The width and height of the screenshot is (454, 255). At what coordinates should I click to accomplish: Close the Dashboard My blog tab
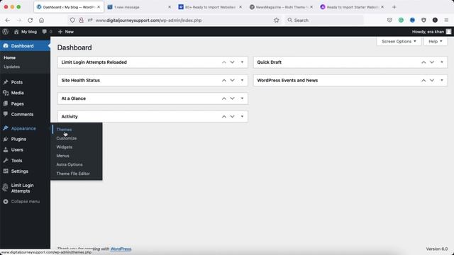pyautogui.click(x=99, y=7)
